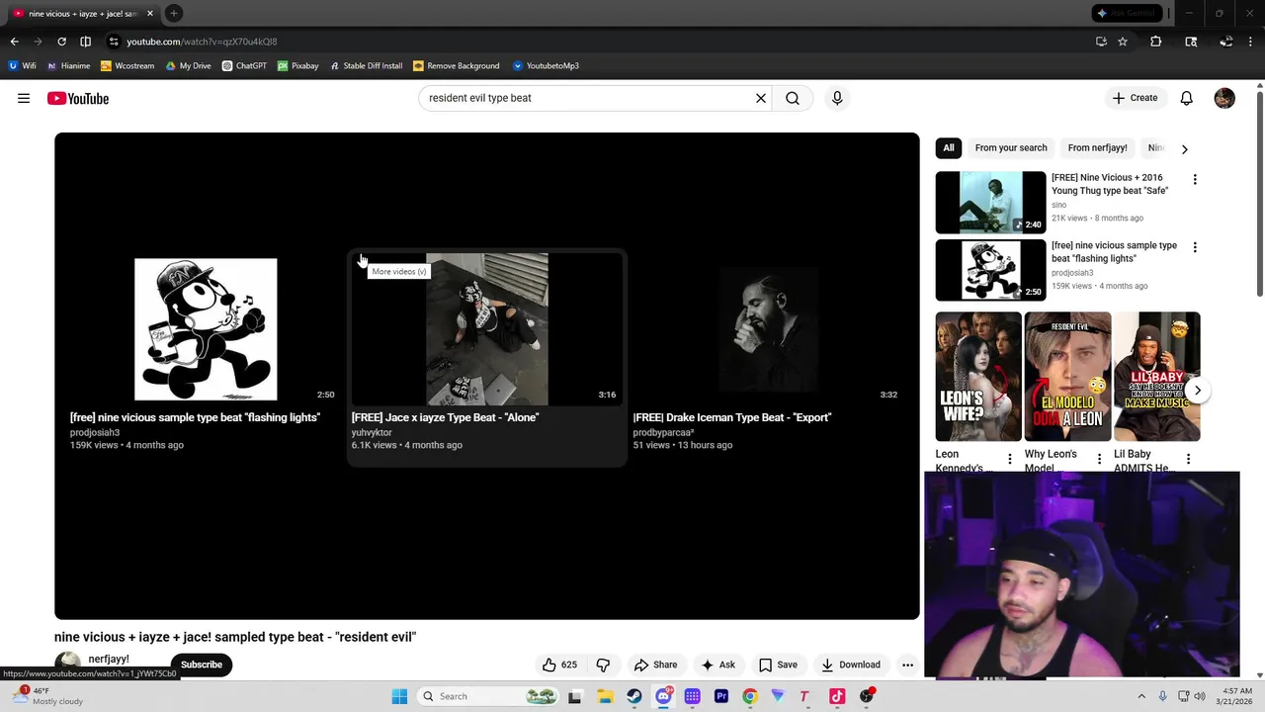The height and width of the screenshot is (712, 1265).
Task: Dislike the video
Action: coord(603,665)
